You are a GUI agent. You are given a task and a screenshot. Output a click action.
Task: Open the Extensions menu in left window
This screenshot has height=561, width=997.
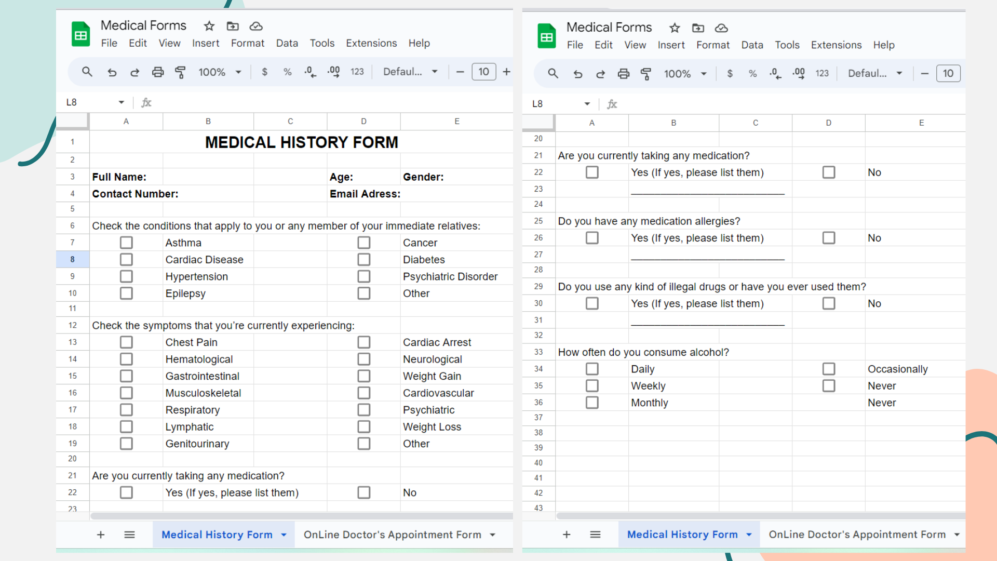tap(371, 43)
